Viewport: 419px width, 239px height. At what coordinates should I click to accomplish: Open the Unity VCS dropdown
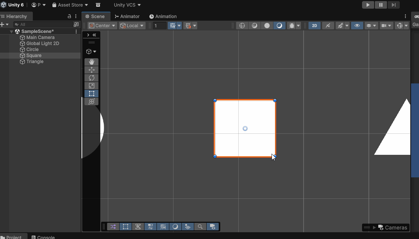click(x=127, y=5)
